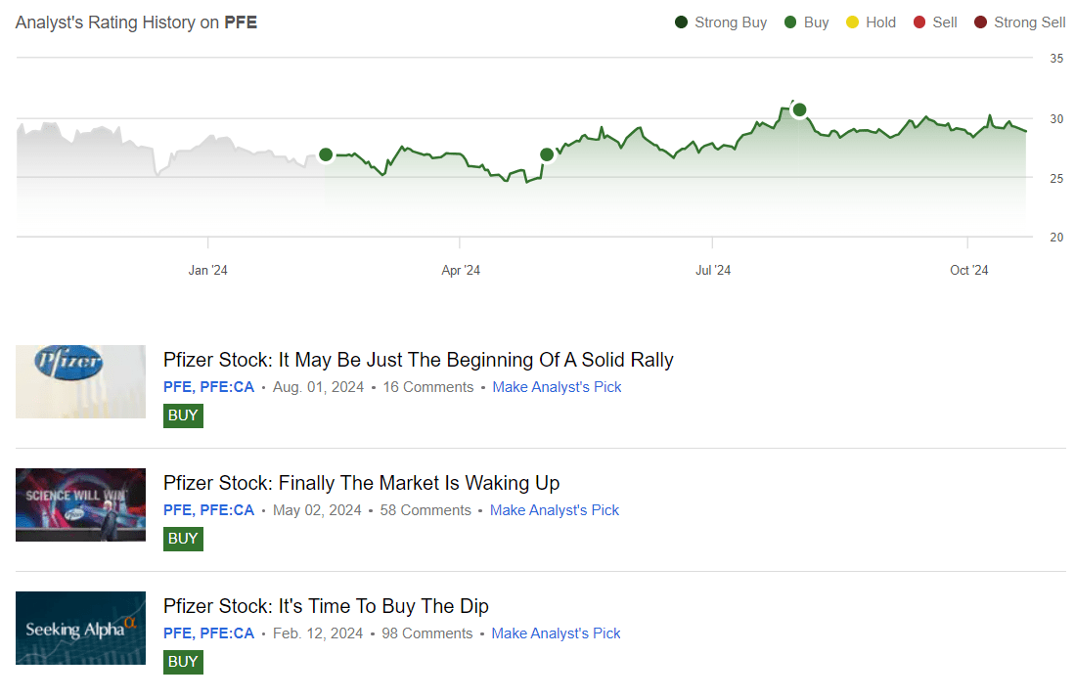
Task: Click the May 2024 Buy rating marker
Action: pyautogui.click(x=547, y=154)
